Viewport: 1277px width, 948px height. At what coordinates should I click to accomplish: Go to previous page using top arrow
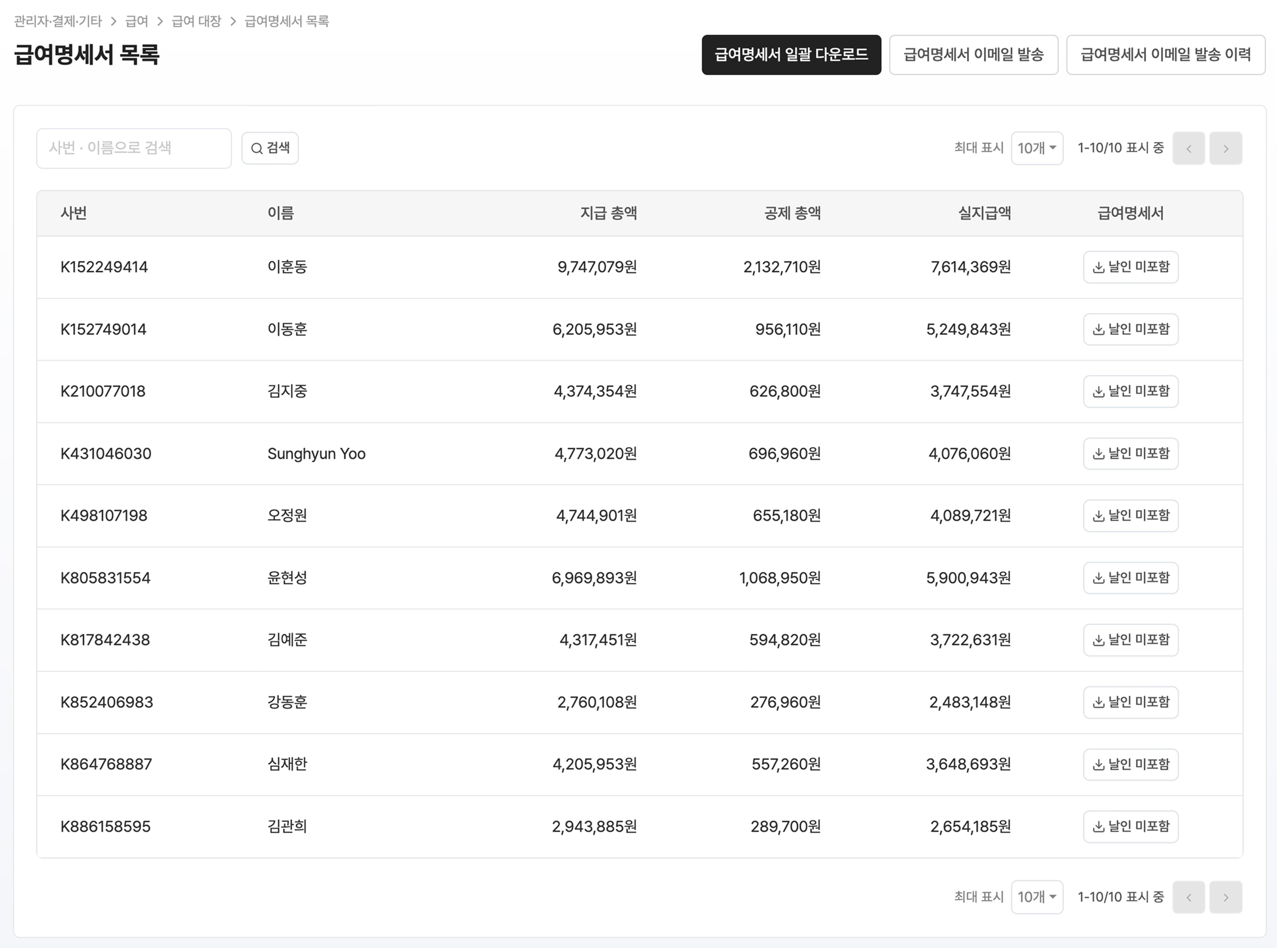(1188, 148)
